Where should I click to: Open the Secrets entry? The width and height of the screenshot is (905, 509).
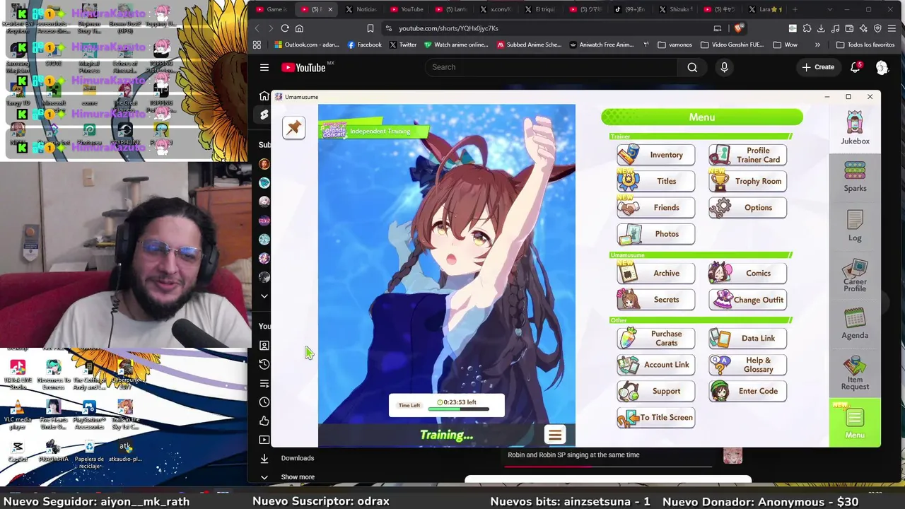[655, 300]
